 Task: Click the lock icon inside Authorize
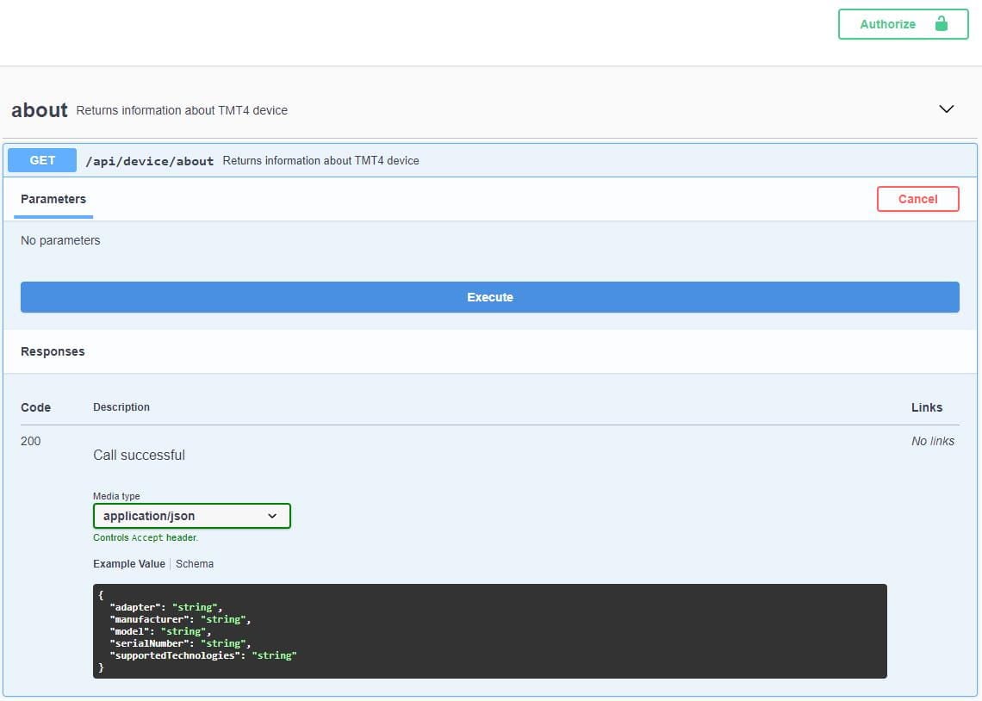[941, 24]
